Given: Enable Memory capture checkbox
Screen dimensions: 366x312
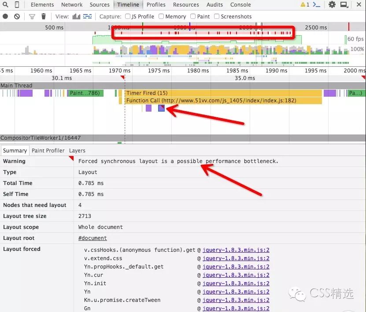Looking at the screenshot, I should (x=161, y=16).
